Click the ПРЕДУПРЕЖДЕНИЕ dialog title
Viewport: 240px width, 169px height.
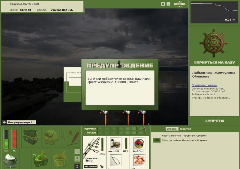click(x=120, y=65)
